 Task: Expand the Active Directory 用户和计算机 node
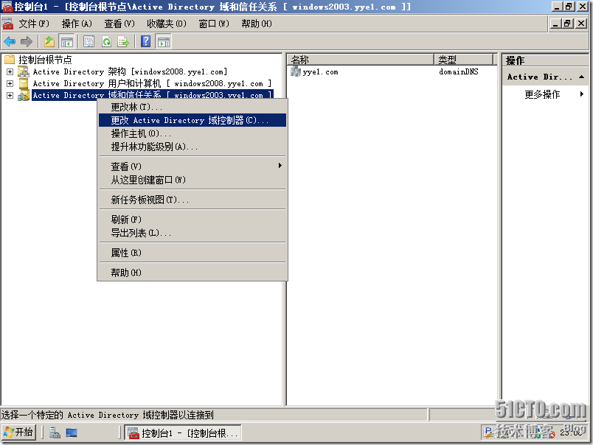[10, 83]
